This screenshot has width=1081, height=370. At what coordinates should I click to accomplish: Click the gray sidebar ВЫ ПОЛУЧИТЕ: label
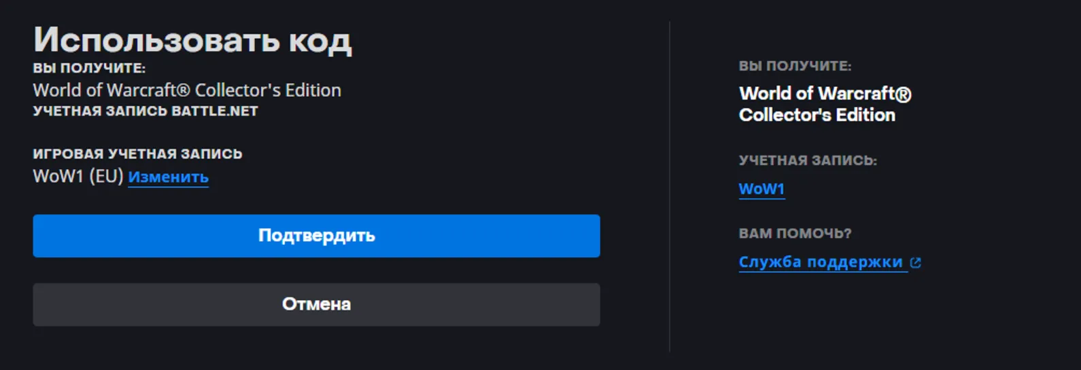point(795,66)
